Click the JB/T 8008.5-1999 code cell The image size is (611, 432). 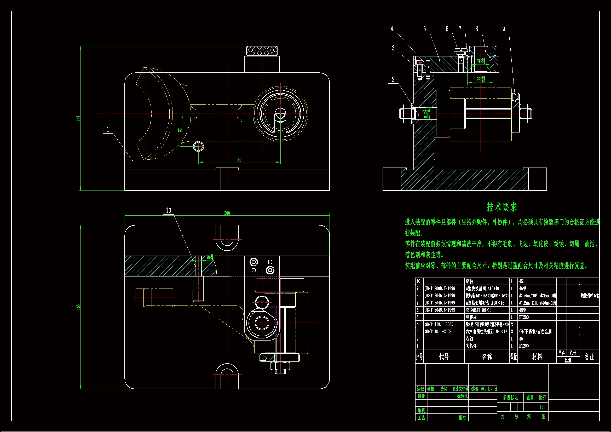[440, 288]
